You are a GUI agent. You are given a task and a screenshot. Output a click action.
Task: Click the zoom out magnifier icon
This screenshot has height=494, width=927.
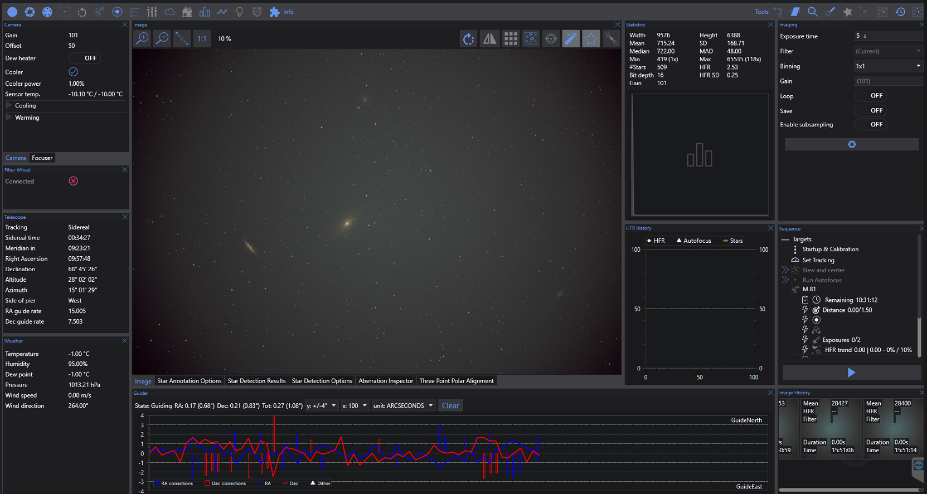(162, 38)
